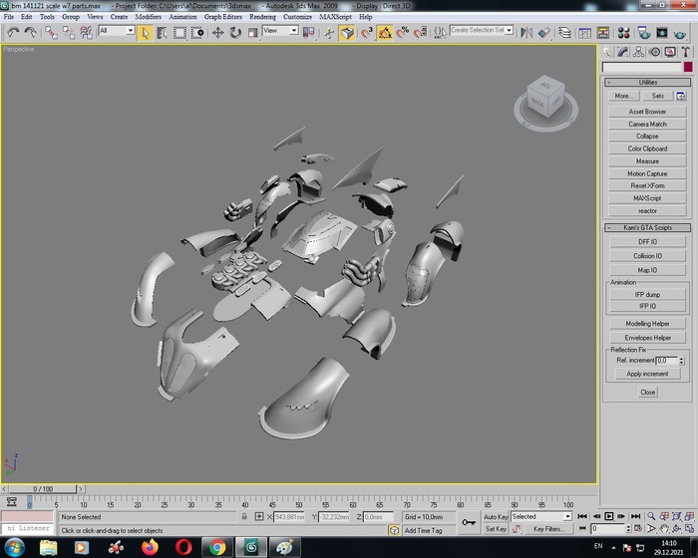The image size is (698, 558).
Task: Switch to the Display command panel tab
Action: (671, 52)
